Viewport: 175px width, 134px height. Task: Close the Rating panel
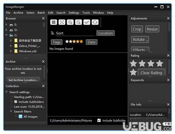[168, 55]
